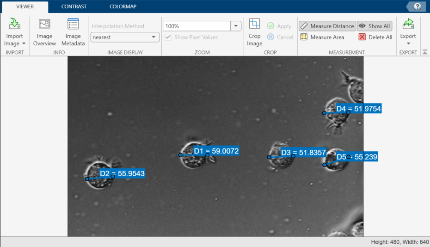Toggle the Measure Distance tool
Viewport: 430px width, 247px height.
[x=327, y=26]
